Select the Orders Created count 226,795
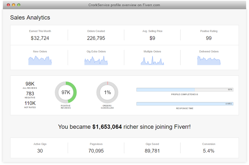Screen dimensions: 249x165 (96, 38)
